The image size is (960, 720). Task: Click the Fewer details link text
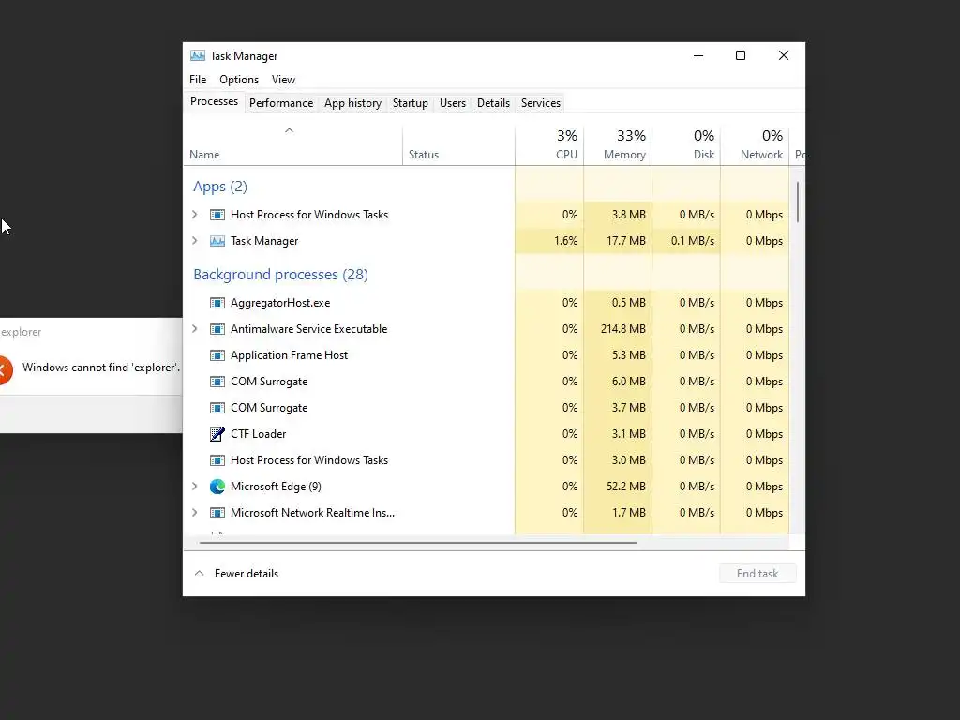(x=247, y=574)
